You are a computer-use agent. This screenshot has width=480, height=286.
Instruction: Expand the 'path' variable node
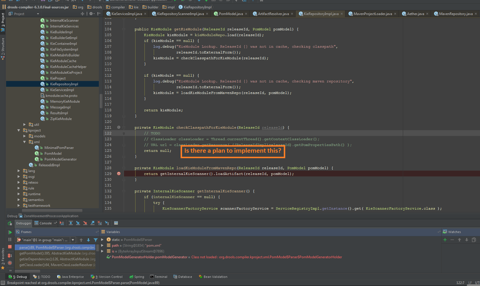coord(102,246)
